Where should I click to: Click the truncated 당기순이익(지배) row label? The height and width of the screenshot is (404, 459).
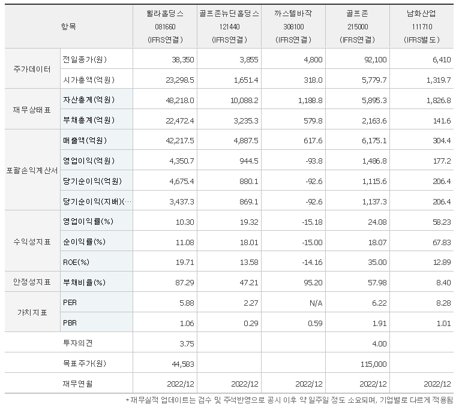tap(97, 201)
